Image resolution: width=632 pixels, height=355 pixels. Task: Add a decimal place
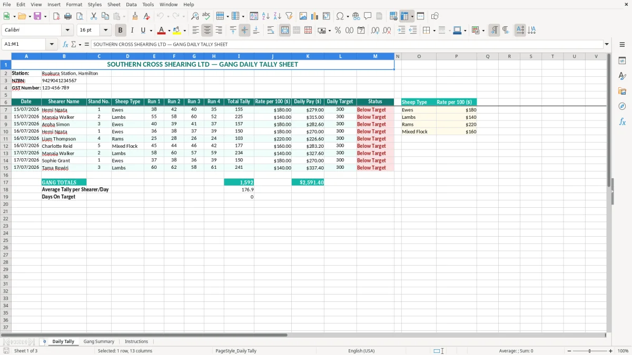tap(376, 31)
